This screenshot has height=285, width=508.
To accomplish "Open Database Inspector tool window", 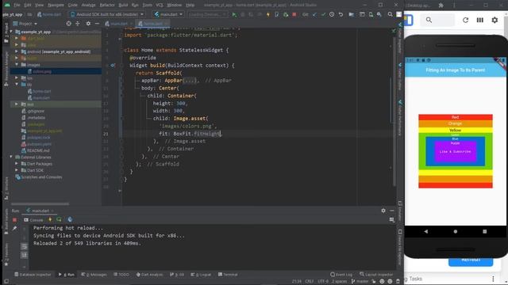I will point(33,275).
